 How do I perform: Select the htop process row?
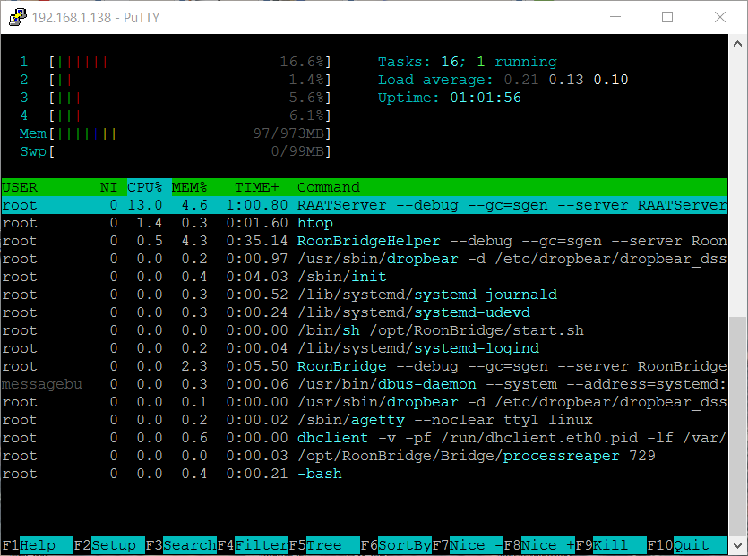pos(365,223)
